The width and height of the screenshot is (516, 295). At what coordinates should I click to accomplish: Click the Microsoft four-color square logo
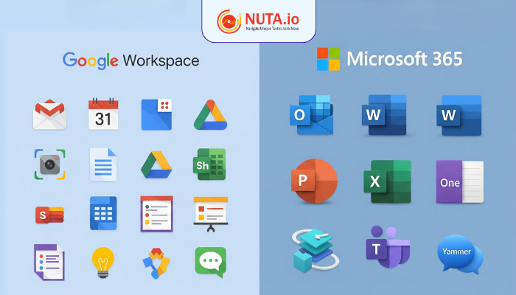click(328, 59)
